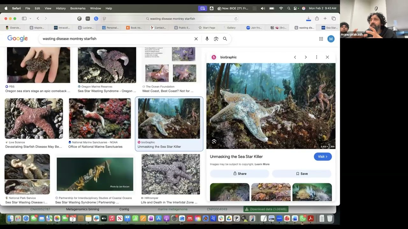Add a new Safari tab
The image size is (408, 229).
325,18
